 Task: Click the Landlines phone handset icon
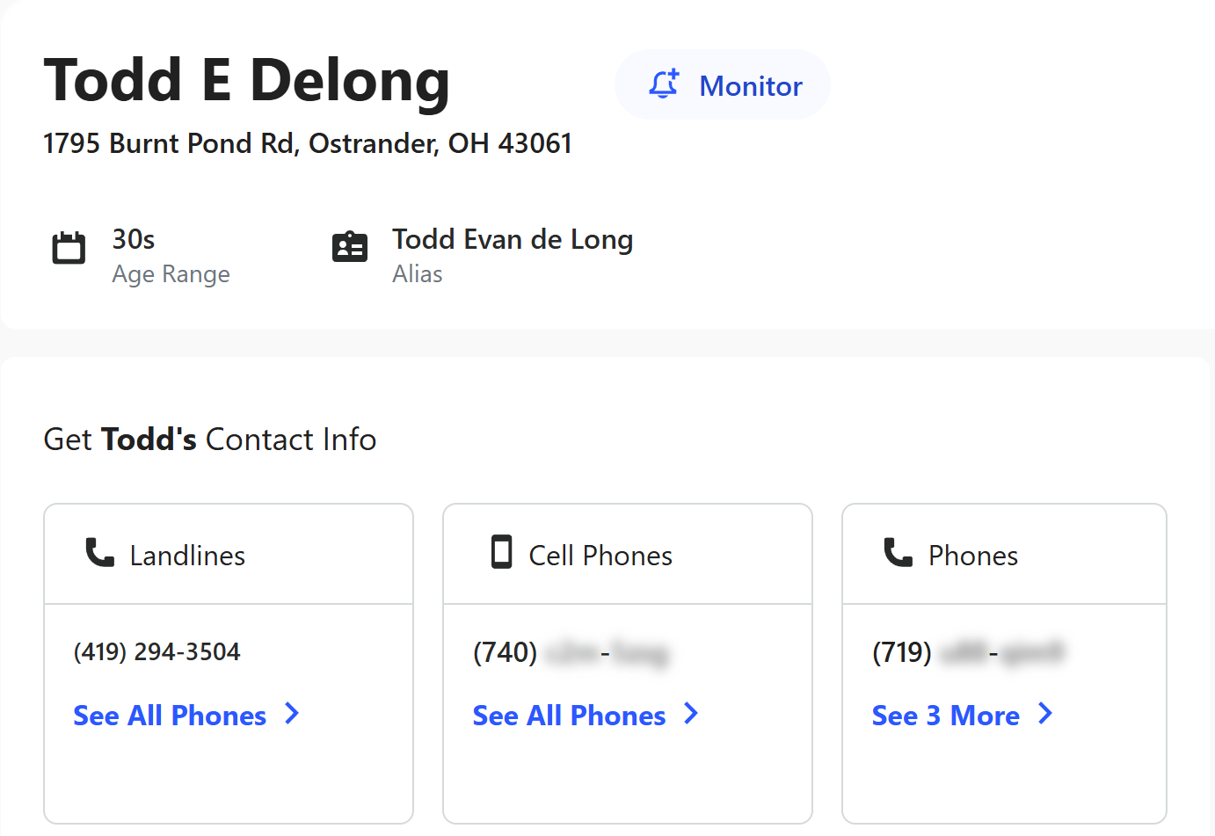99,553
